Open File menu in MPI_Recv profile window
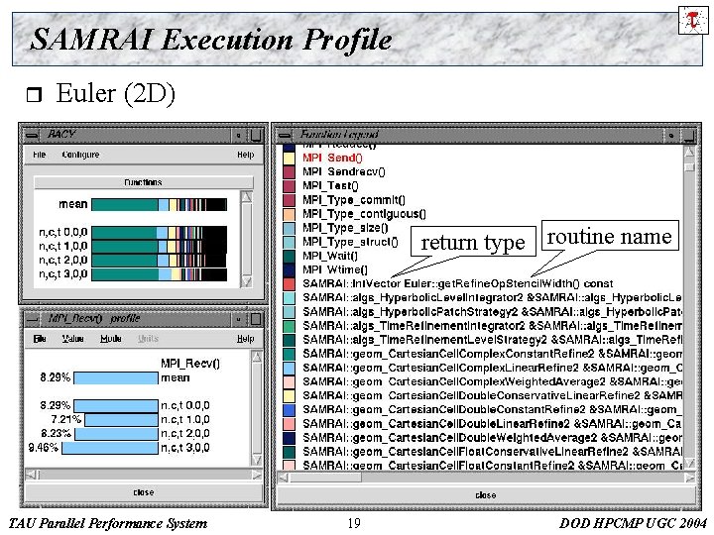 point(40,339)
